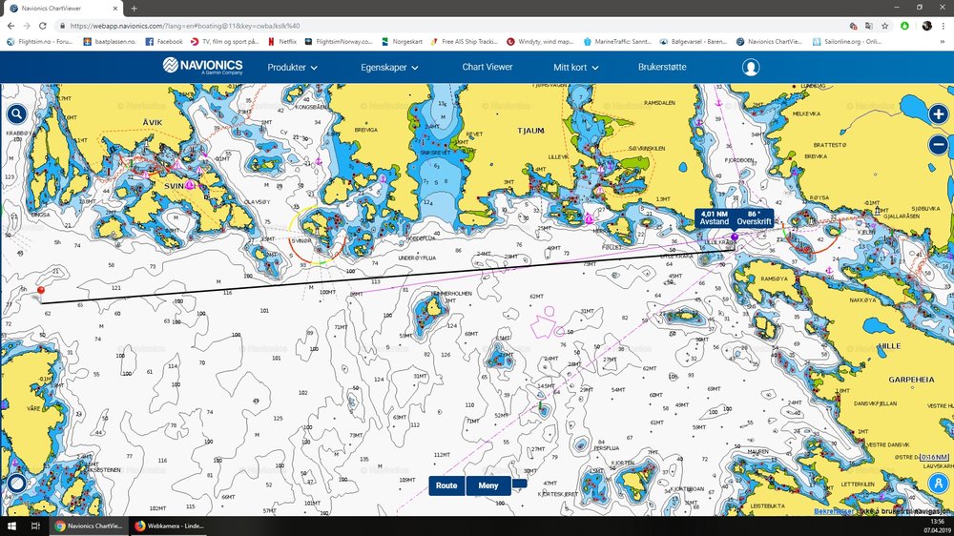Open the Facebook bookmark

pos(164,41)
